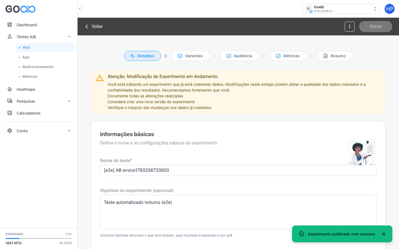Open the GoAB site selector dropdown

341,9
